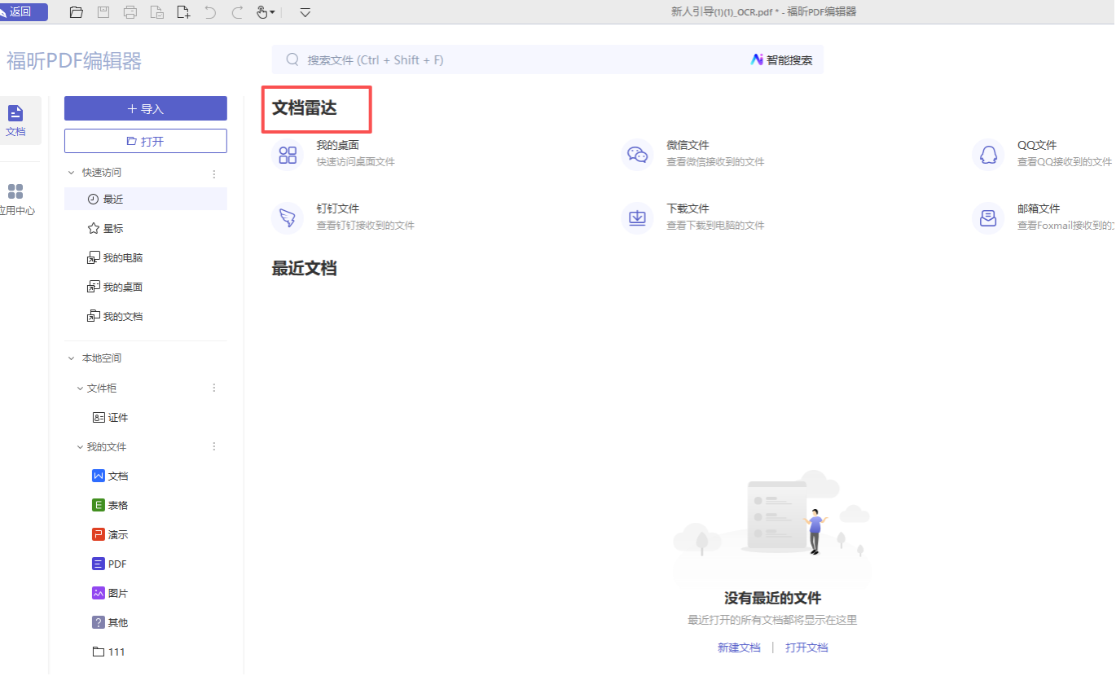Select 星标 starred items

112,229
